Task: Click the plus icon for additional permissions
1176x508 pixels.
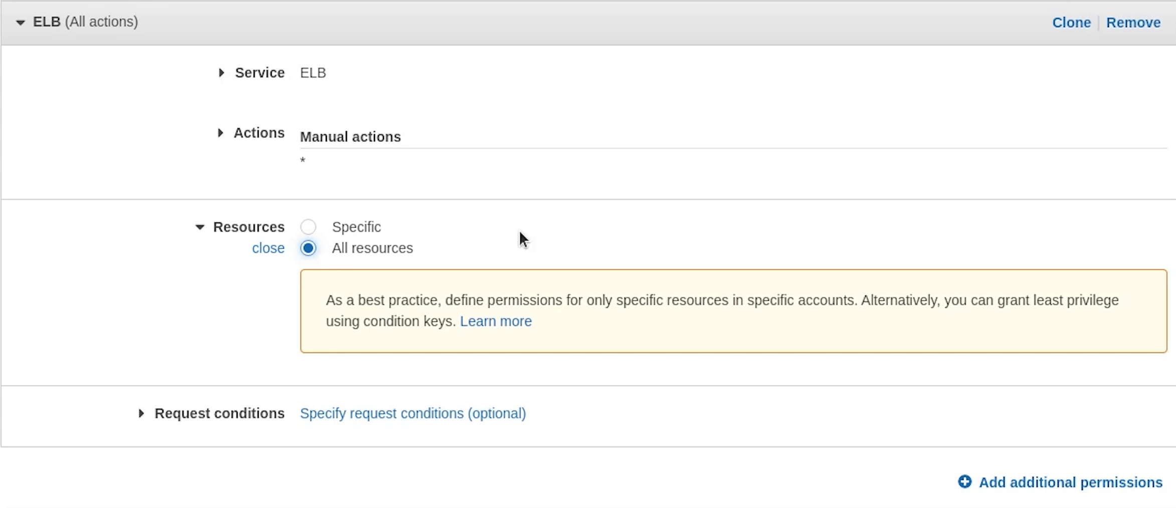Action: coord(964,481)
